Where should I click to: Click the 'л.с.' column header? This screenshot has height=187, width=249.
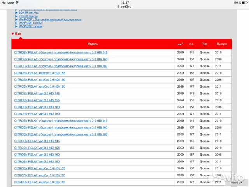191,44
